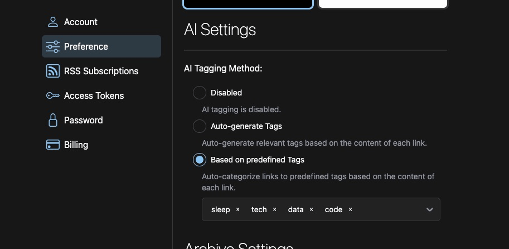
Task: Expand the predefined tags dropdown chevron
Action: 429,209
